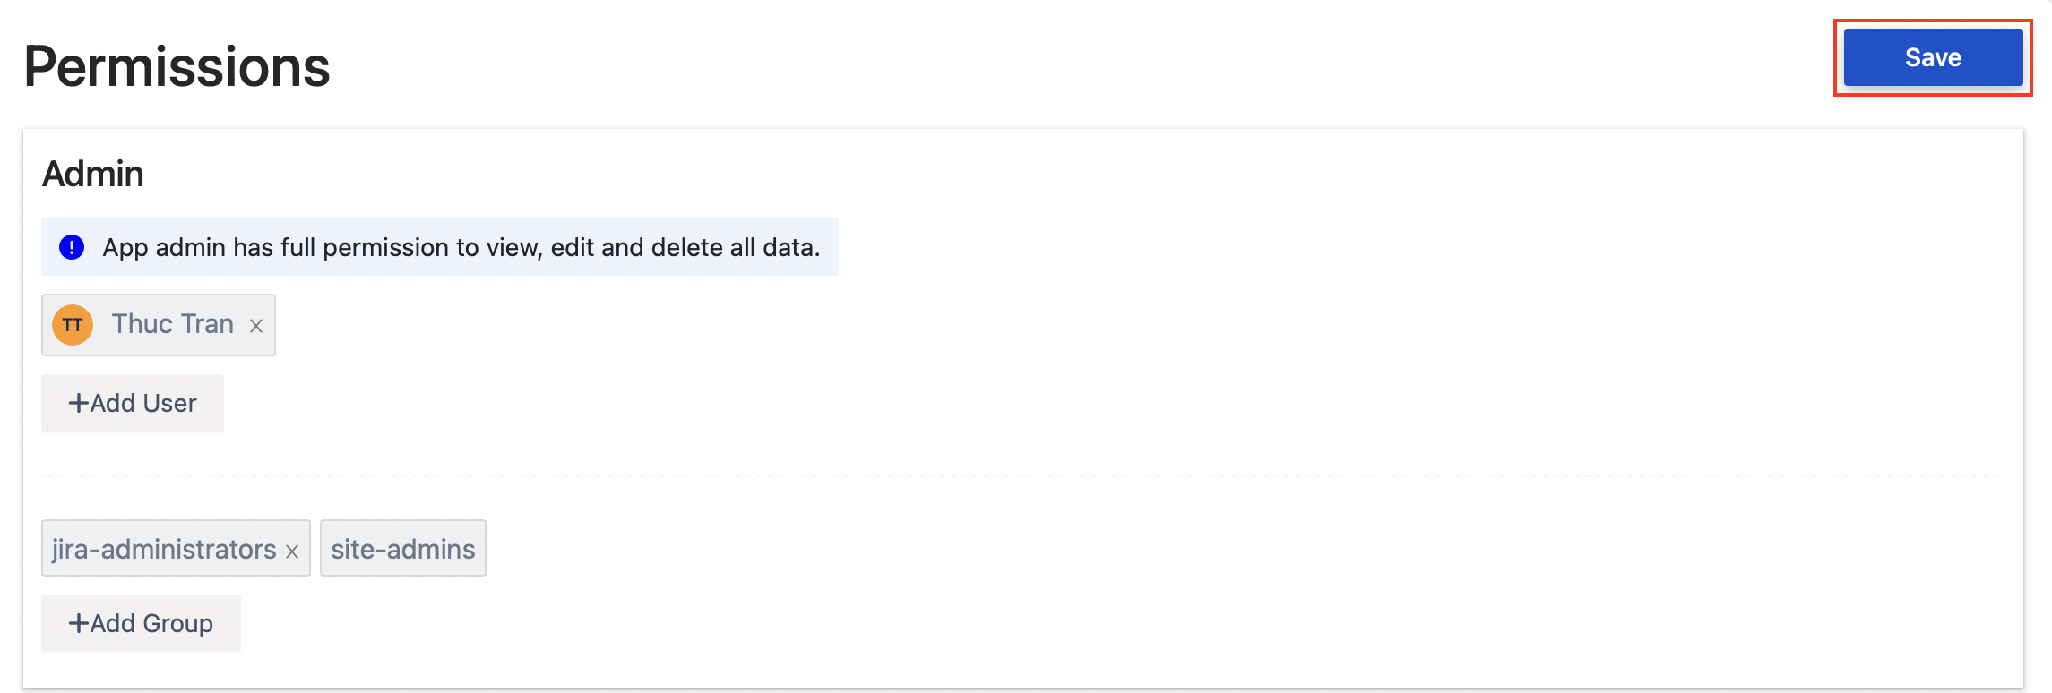Viewport: 2052px width, 693px height.
Task: Select the Thuc Tran name label
Action: point(172,324)
